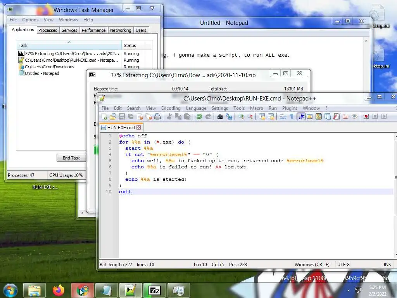Click the Cut scissors icon in Notepad++
The width and height of the screenshot is (397, 298).
169,116
